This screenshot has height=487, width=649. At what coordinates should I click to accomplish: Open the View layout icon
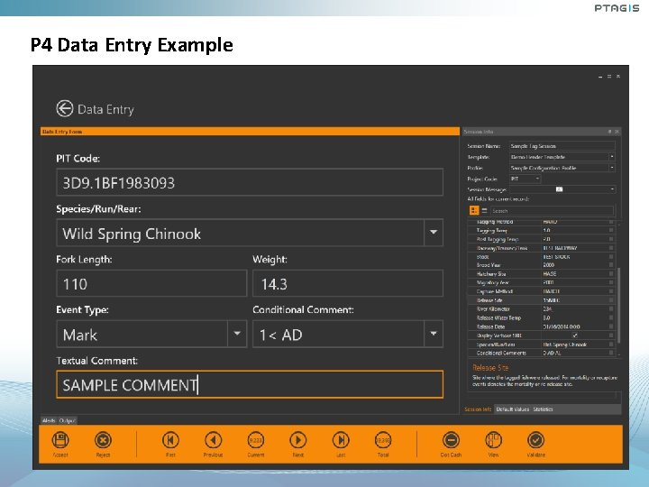click(x=493, y=440)
